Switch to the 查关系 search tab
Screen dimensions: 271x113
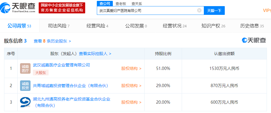click(137, 3)
